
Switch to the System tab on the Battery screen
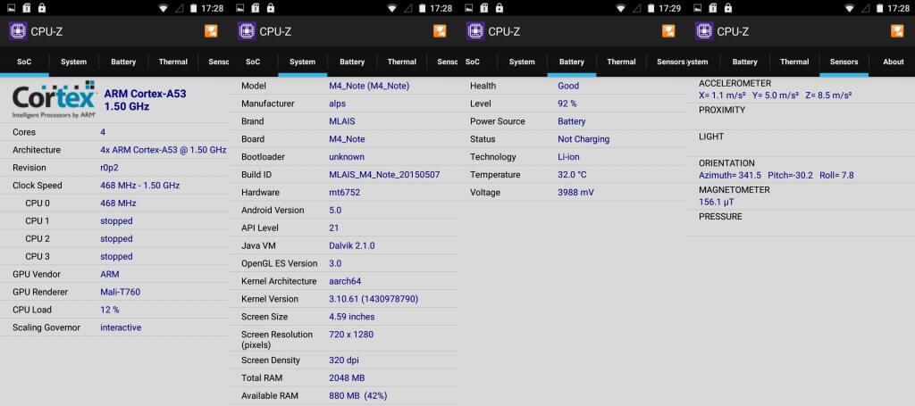pos(522,62)
